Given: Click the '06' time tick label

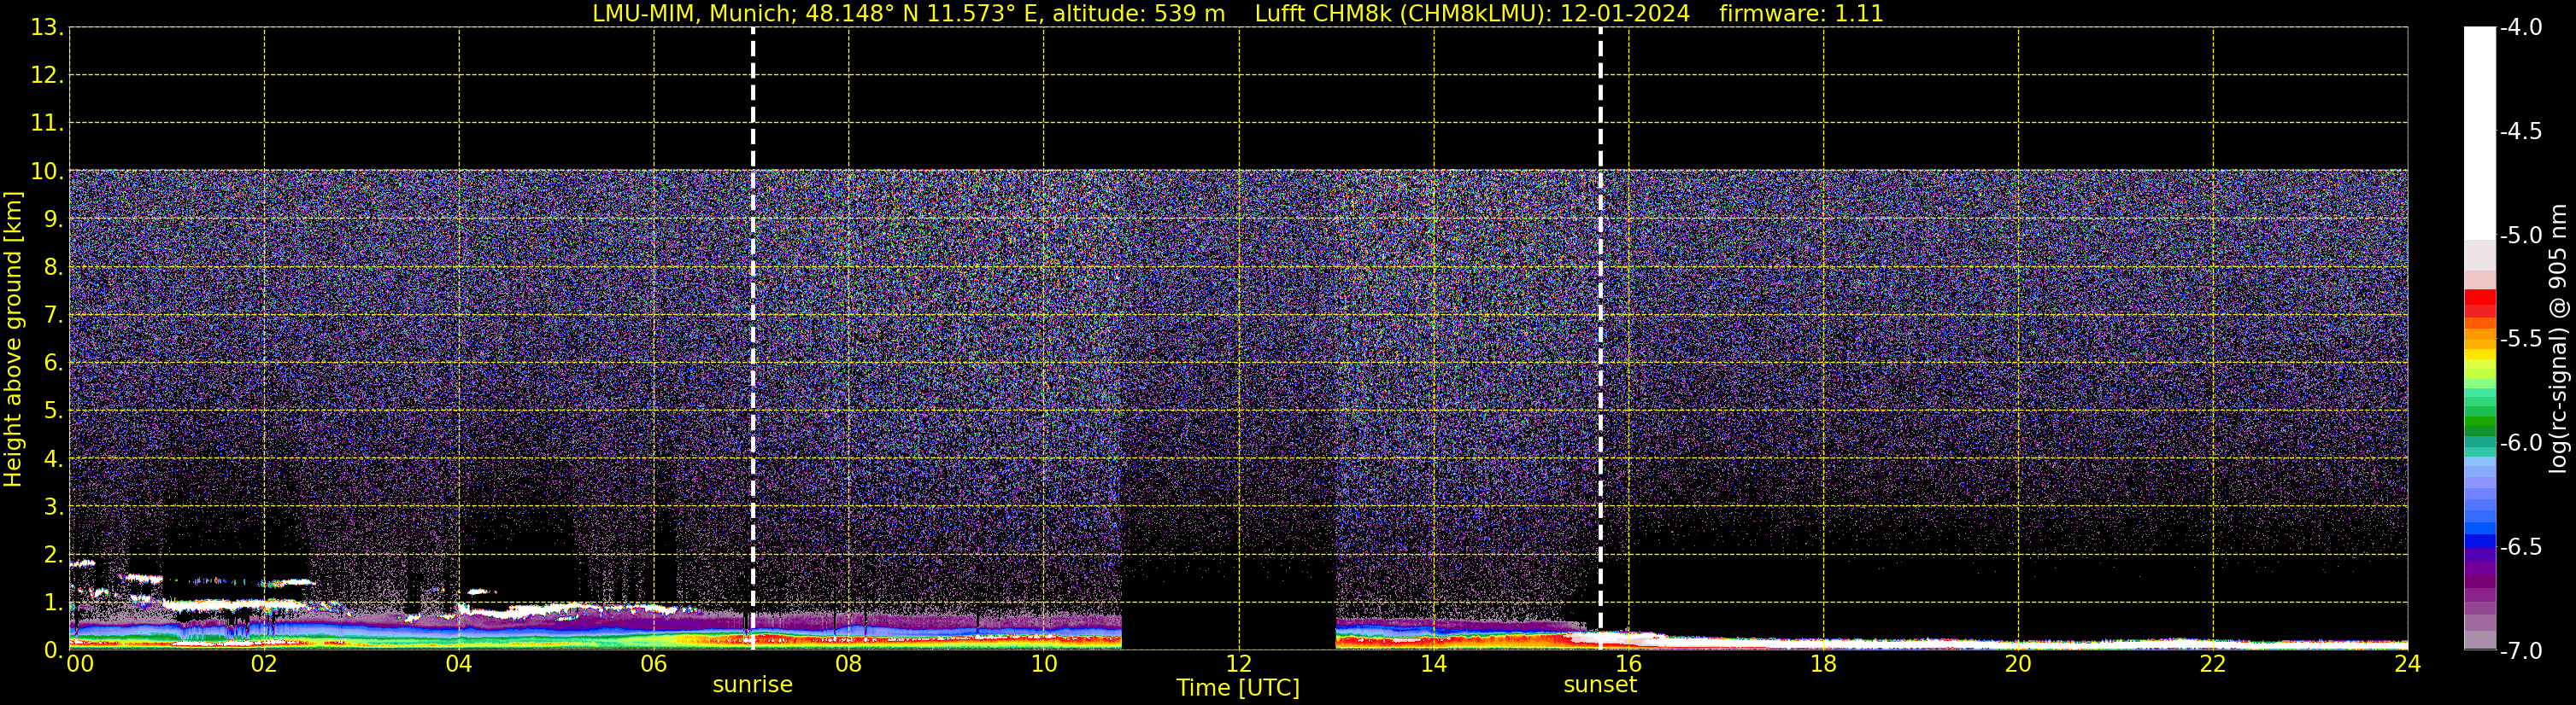Looking at the screenshot, I should click(x=654, y=664).
